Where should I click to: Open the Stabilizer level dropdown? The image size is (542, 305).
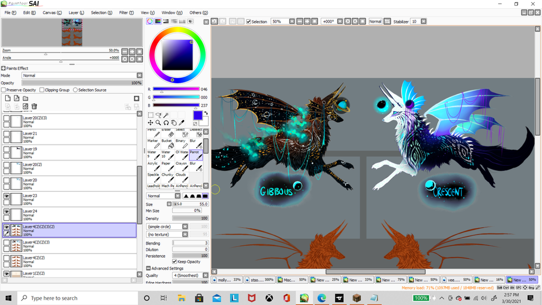click(x=423, y=21)
